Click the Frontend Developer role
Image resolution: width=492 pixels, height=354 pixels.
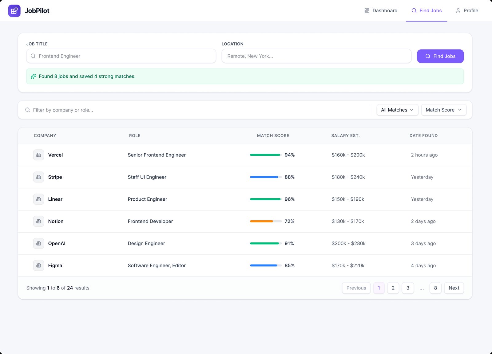click(x=150, y=221)
